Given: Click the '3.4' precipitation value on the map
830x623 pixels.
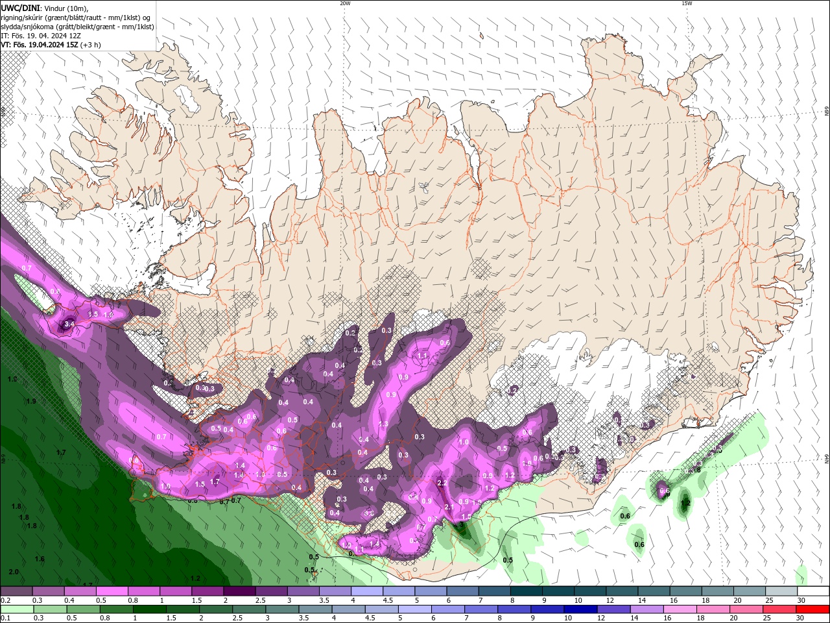Looking at the screenshot, I should click(70, 323).
